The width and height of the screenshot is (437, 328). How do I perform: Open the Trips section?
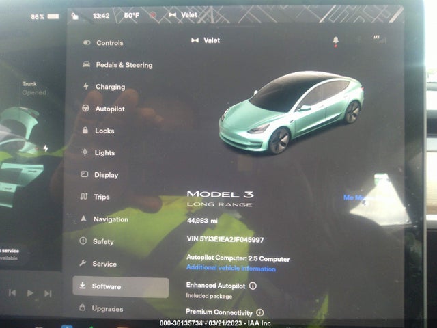pos(95,197)
